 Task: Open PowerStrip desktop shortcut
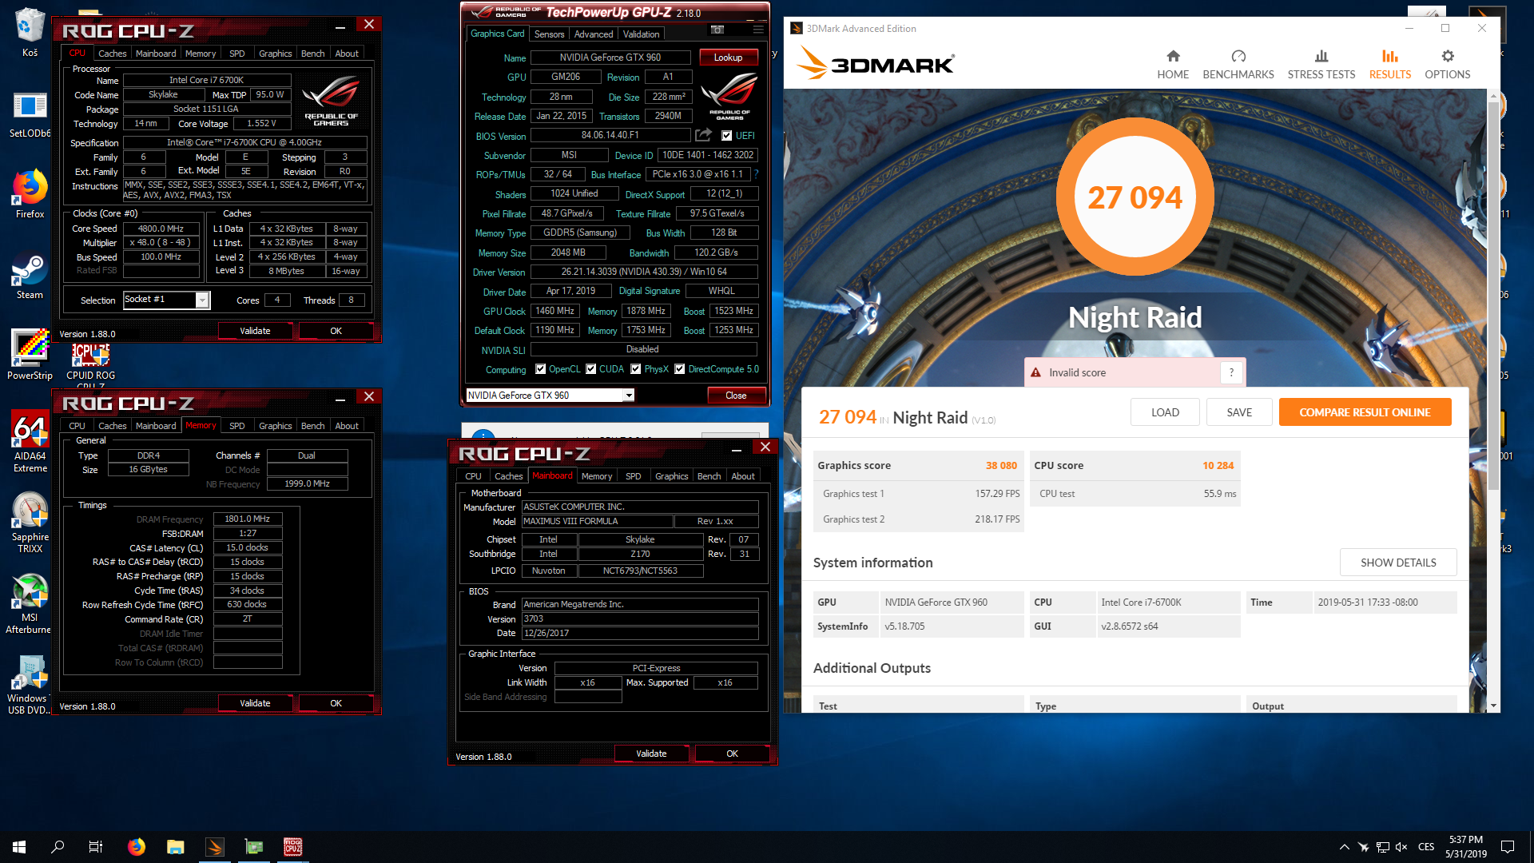30,355
